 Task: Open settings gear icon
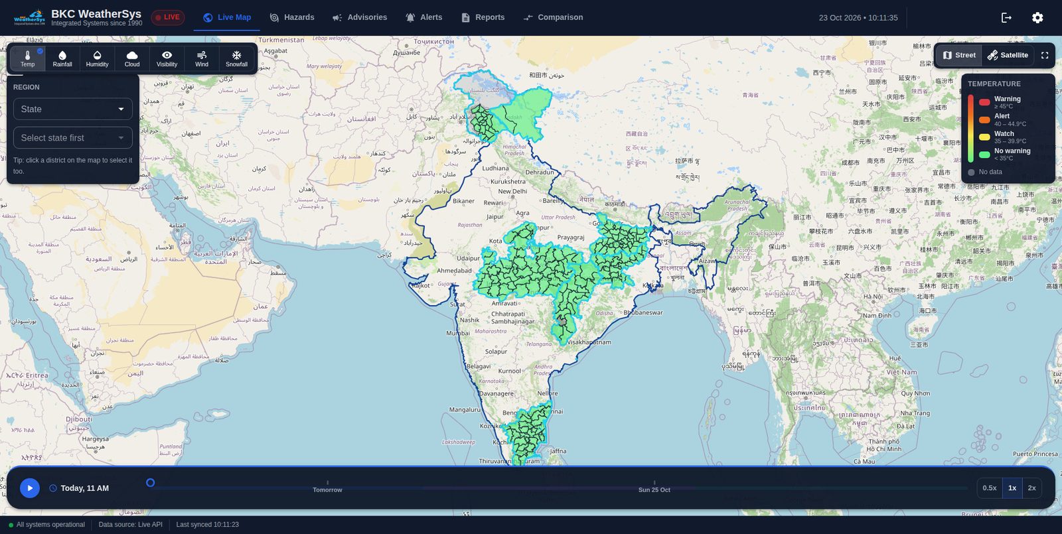tap(1037, 18)
